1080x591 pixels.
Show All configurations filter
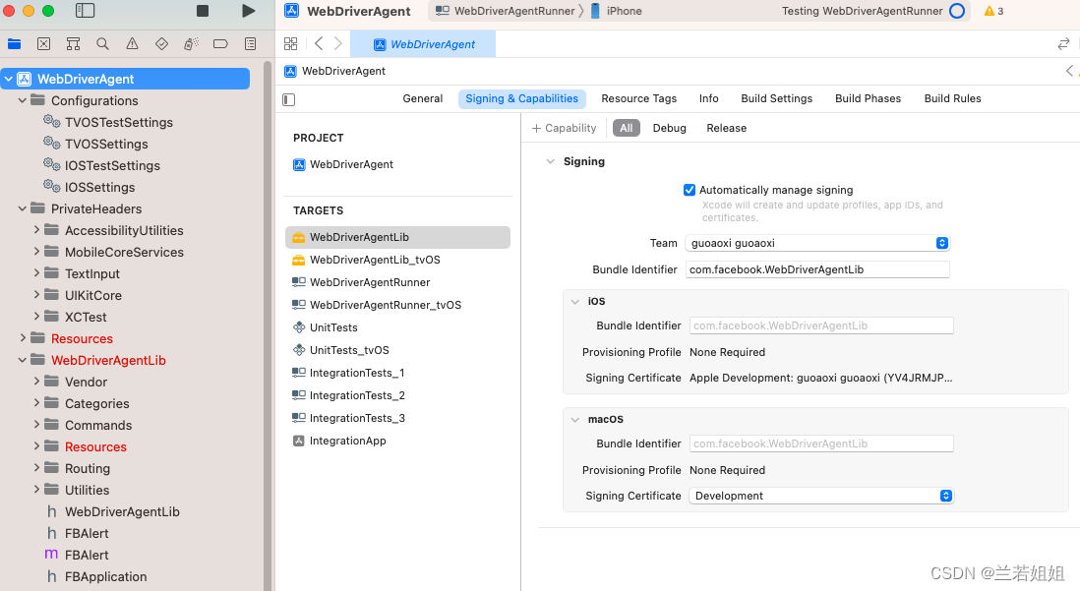point(627,128)
